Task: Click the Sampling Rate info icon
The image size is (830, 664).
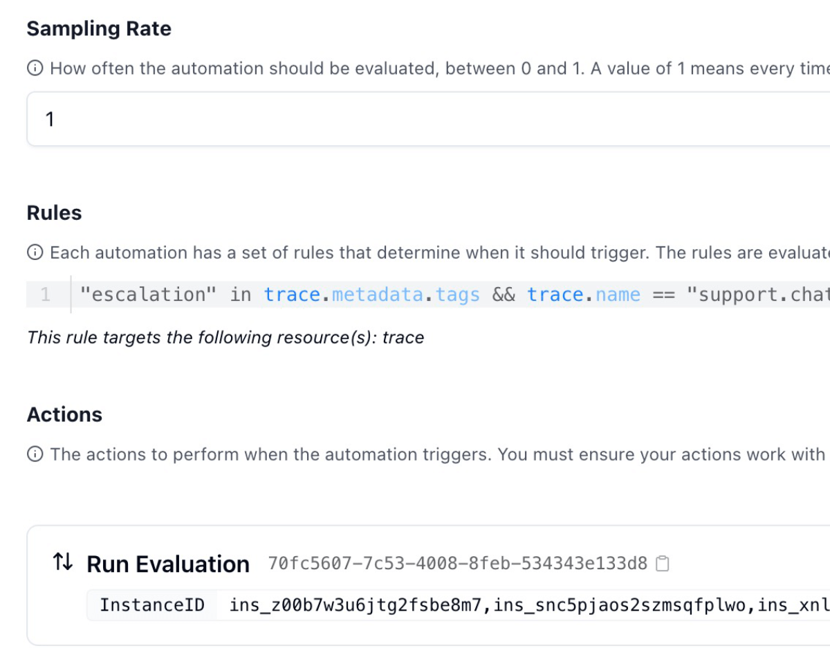Action: (x=34, y=68)
